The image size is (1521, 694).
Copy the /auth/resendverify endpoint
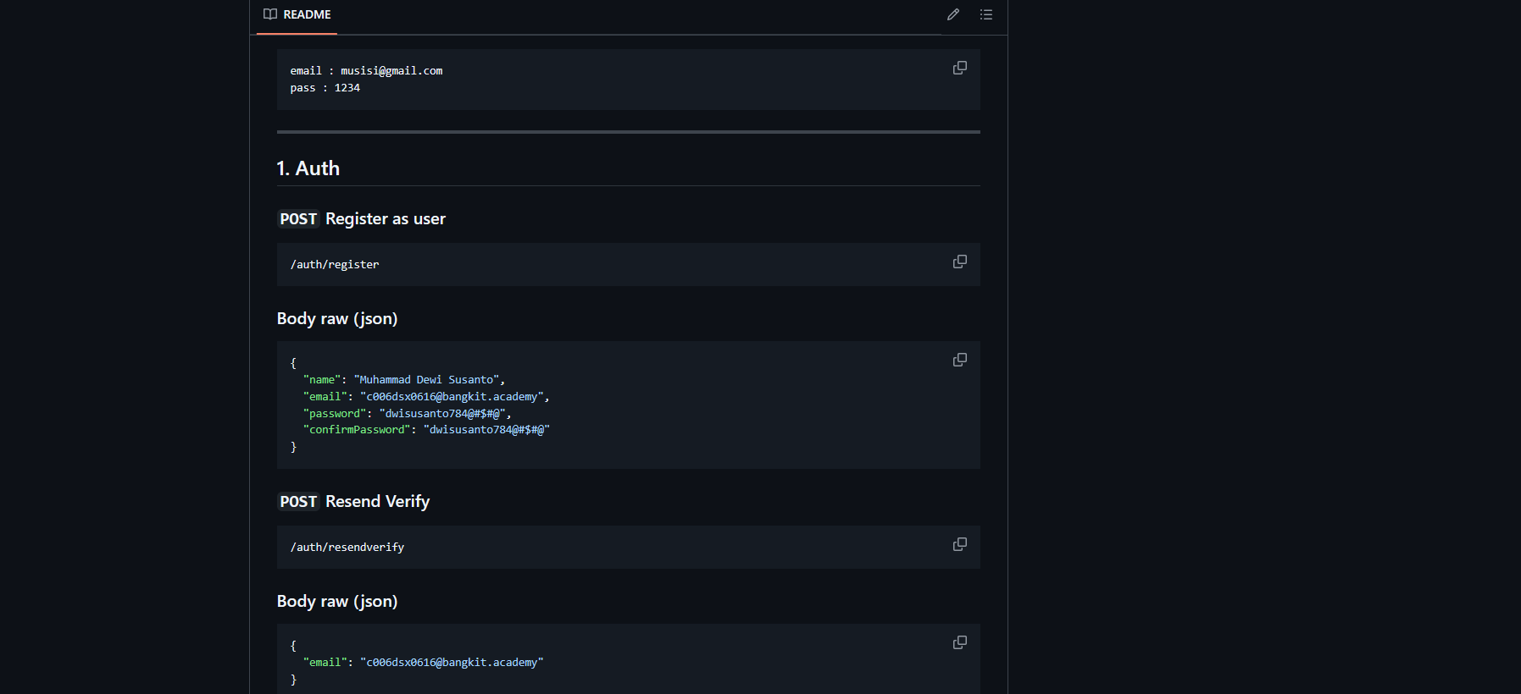[x=960, y=544]
